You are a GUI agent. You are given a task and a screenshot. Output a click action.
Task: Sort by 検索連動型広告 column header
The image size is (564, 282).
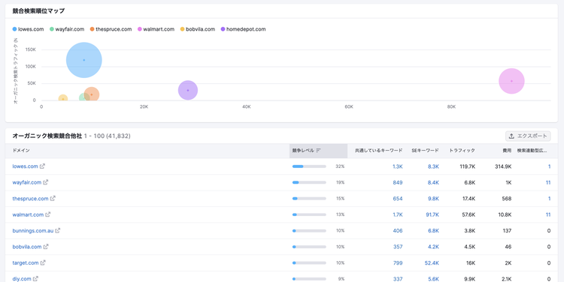coord(532,151)
